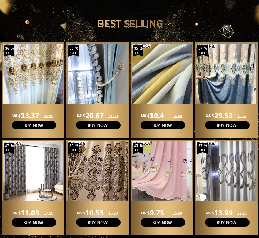This screenshot has height=238, width=259.
Task: Click the US $9.75 price label
Action: coord(153,213)
